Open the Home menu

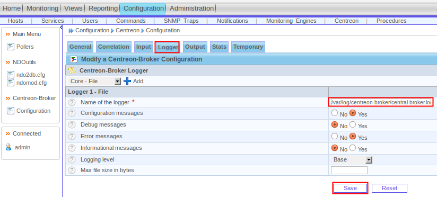point(12,8)
